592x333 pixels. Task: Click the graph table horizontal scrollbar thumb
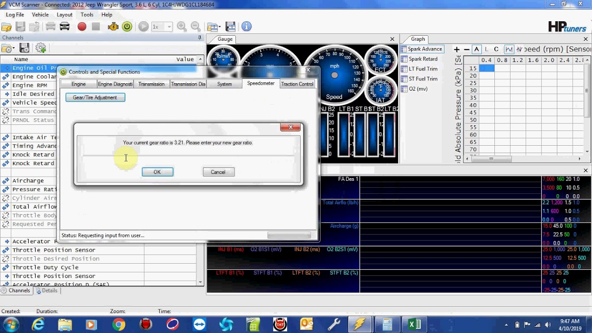tap(491, 159)
